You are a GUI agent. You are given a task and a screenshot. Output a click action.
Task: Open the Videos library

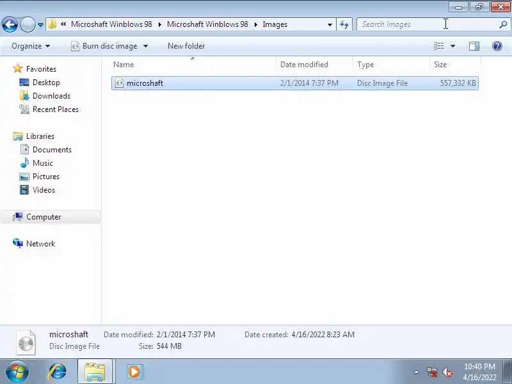[x=44, y=189]
